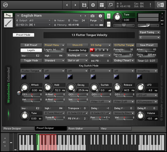Click the Store KS button
167x152 pixels.
77,45
